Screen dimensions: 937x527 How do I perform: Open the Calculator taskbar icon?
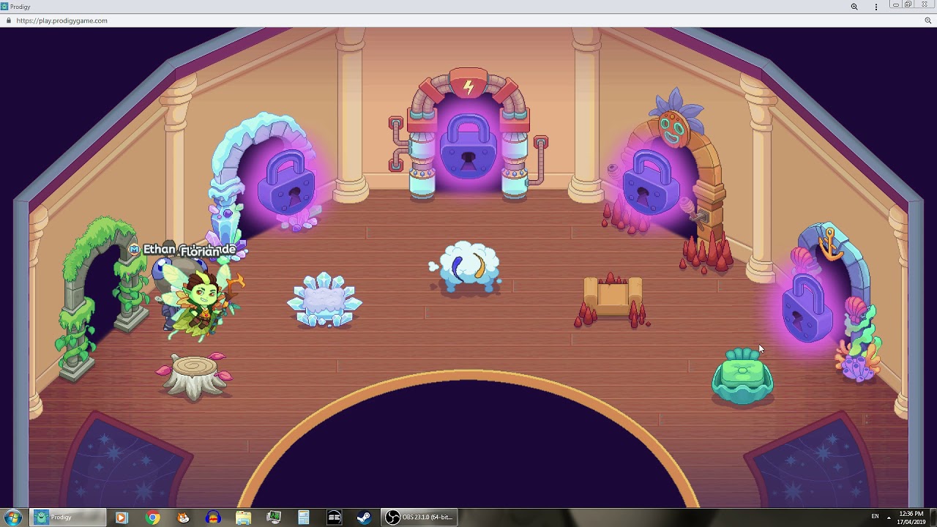point(304,517)
